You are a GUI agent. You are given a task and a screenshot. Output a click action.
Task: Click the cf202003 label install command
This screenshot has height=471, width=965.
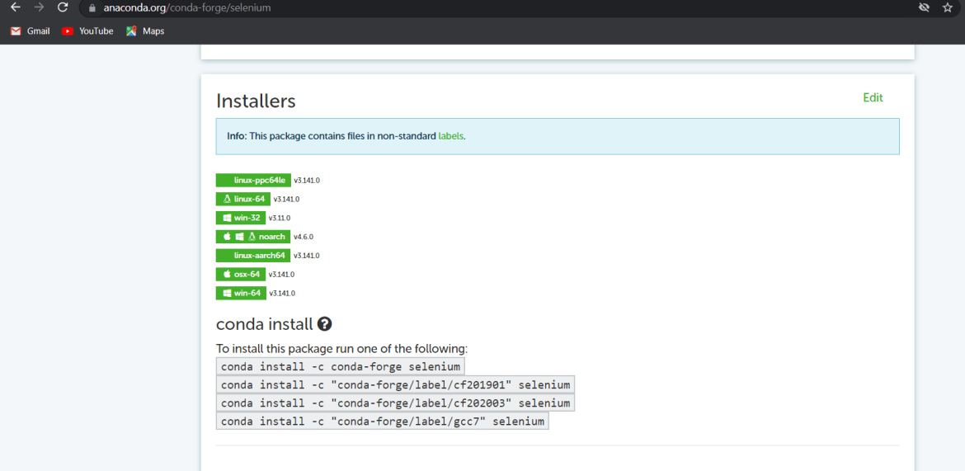tap(396, 403)
